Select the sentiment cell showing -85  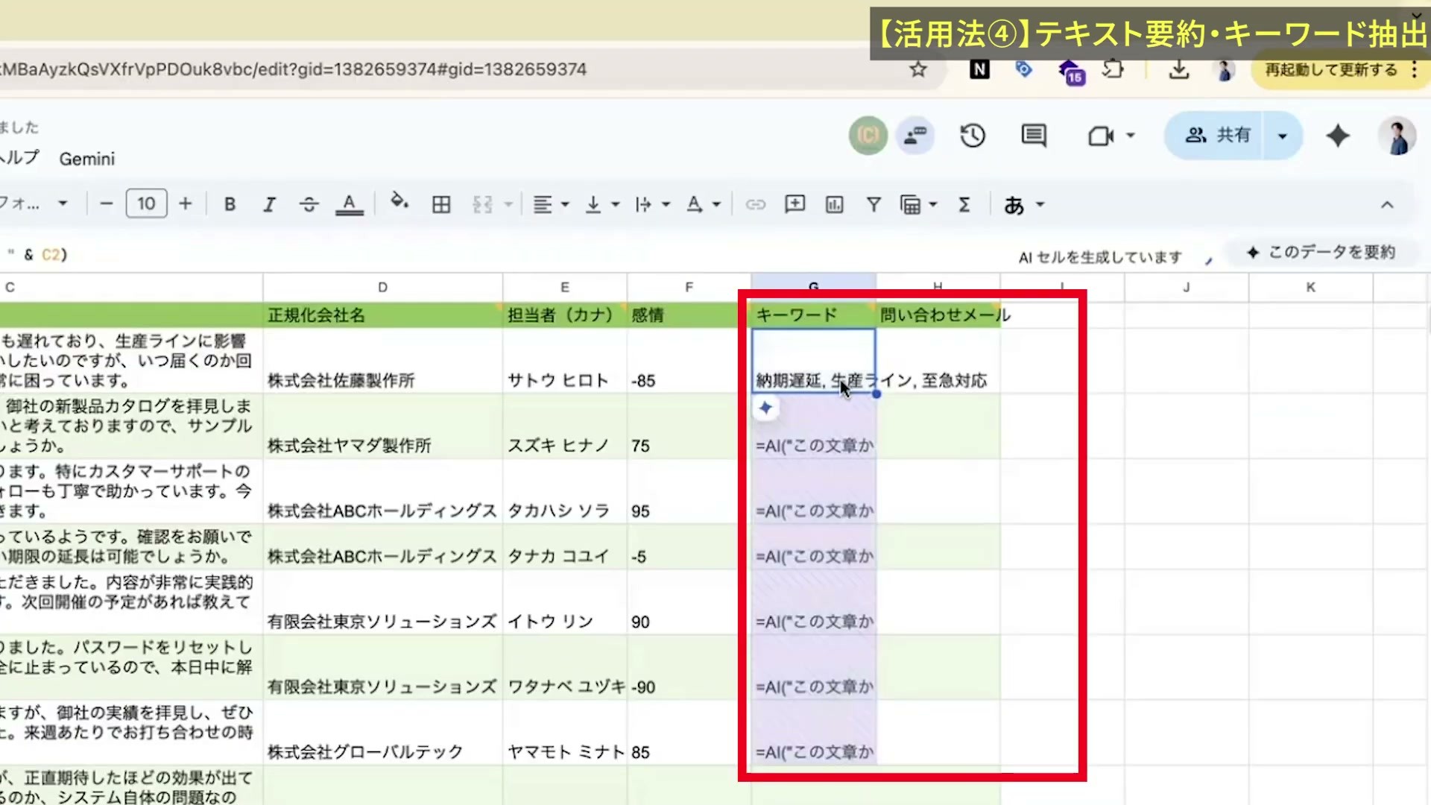(689, 361)
